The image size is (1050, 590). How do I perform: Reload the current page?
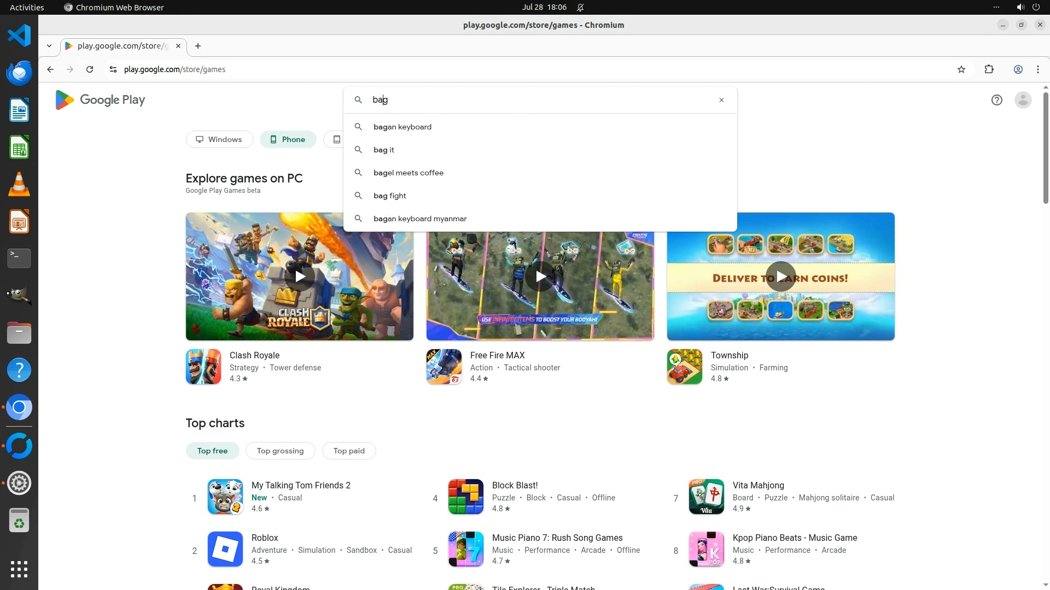(90, 69)
